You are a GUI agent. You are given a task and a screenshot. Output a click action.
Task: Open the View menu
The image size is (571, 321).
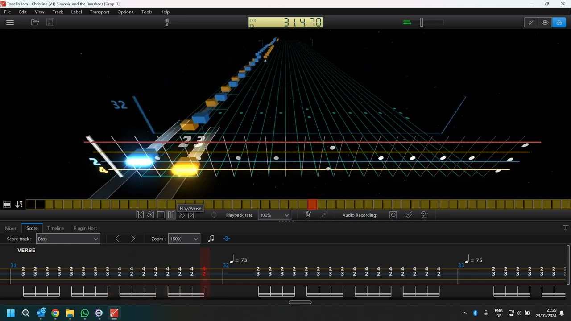[40, 12]
